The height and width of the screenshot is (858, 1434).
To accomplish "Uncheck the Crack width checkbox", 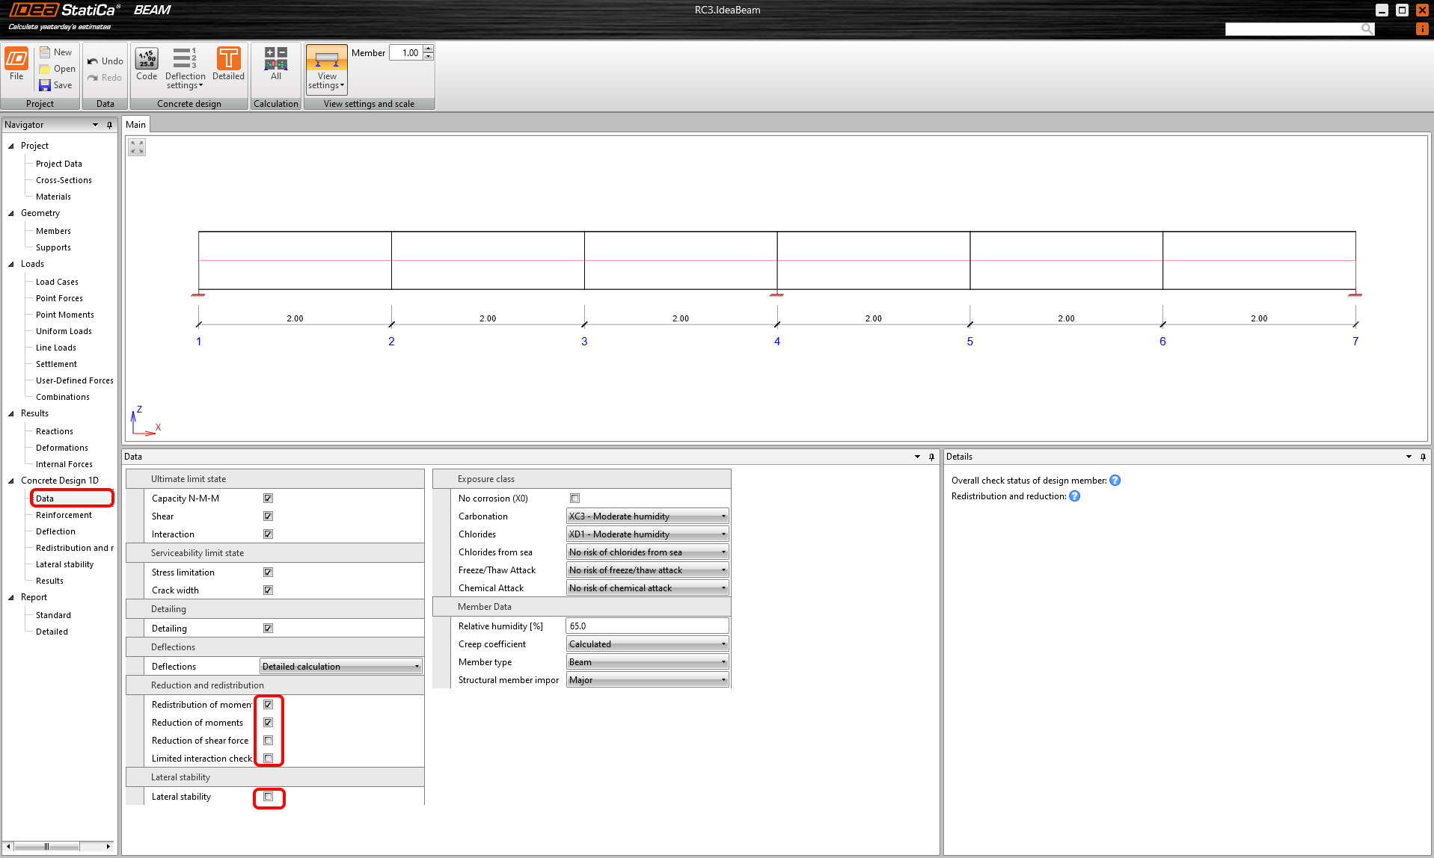I will (x=269, y=590).
